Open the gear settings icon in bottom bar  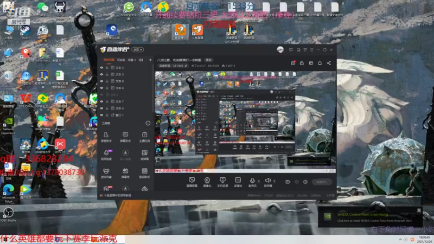click(x=305, y=182)
